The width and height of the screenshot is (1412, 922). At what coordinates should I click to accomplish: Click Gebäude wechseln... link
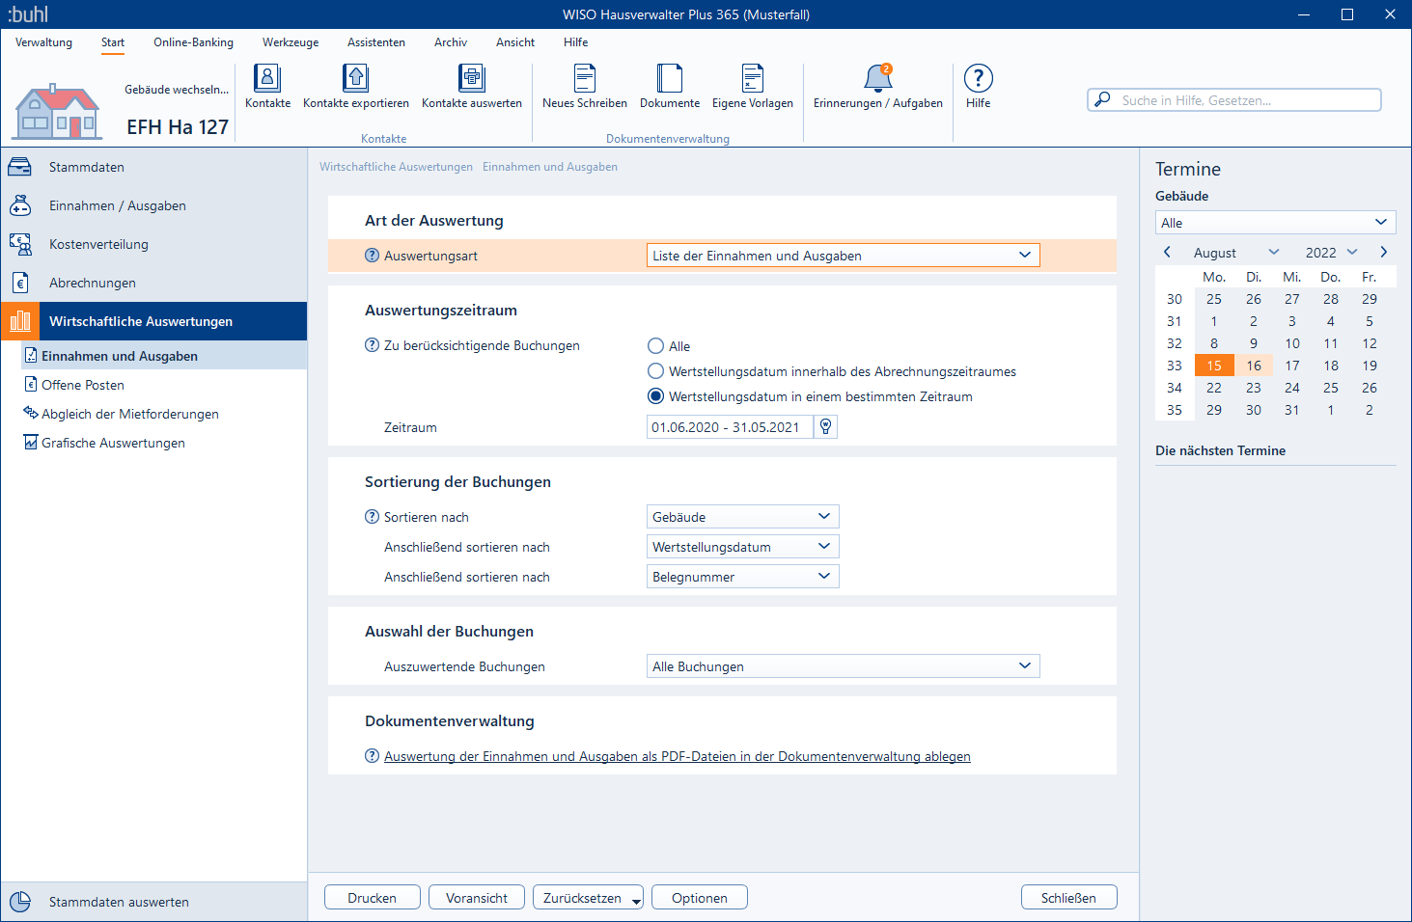tap(177, 90)
